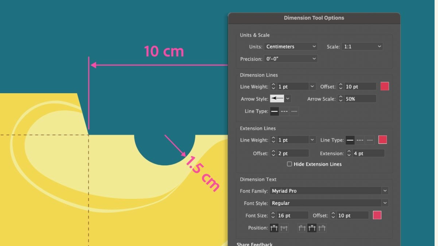Open the Precision dropdown
Image resolution: width=438 pixels, height=246 pixels.
coord(291,58)
